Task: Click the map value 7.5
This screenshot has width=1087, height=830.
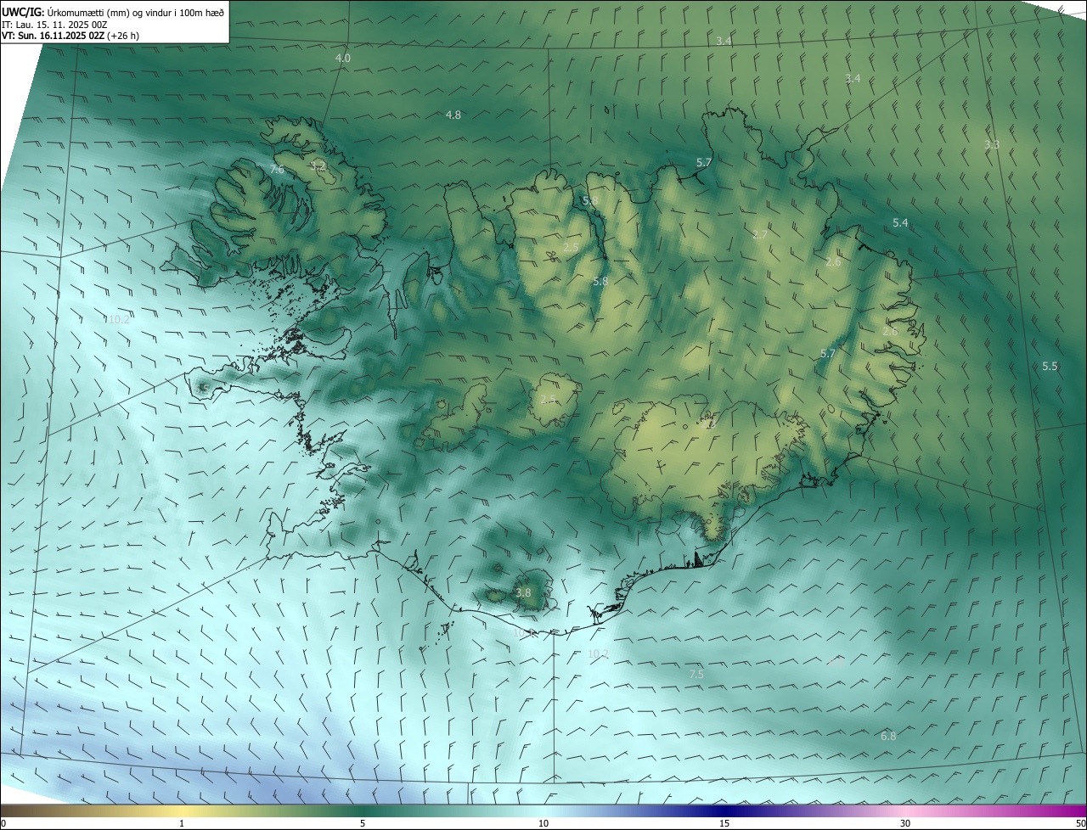Action: point(696,673)
